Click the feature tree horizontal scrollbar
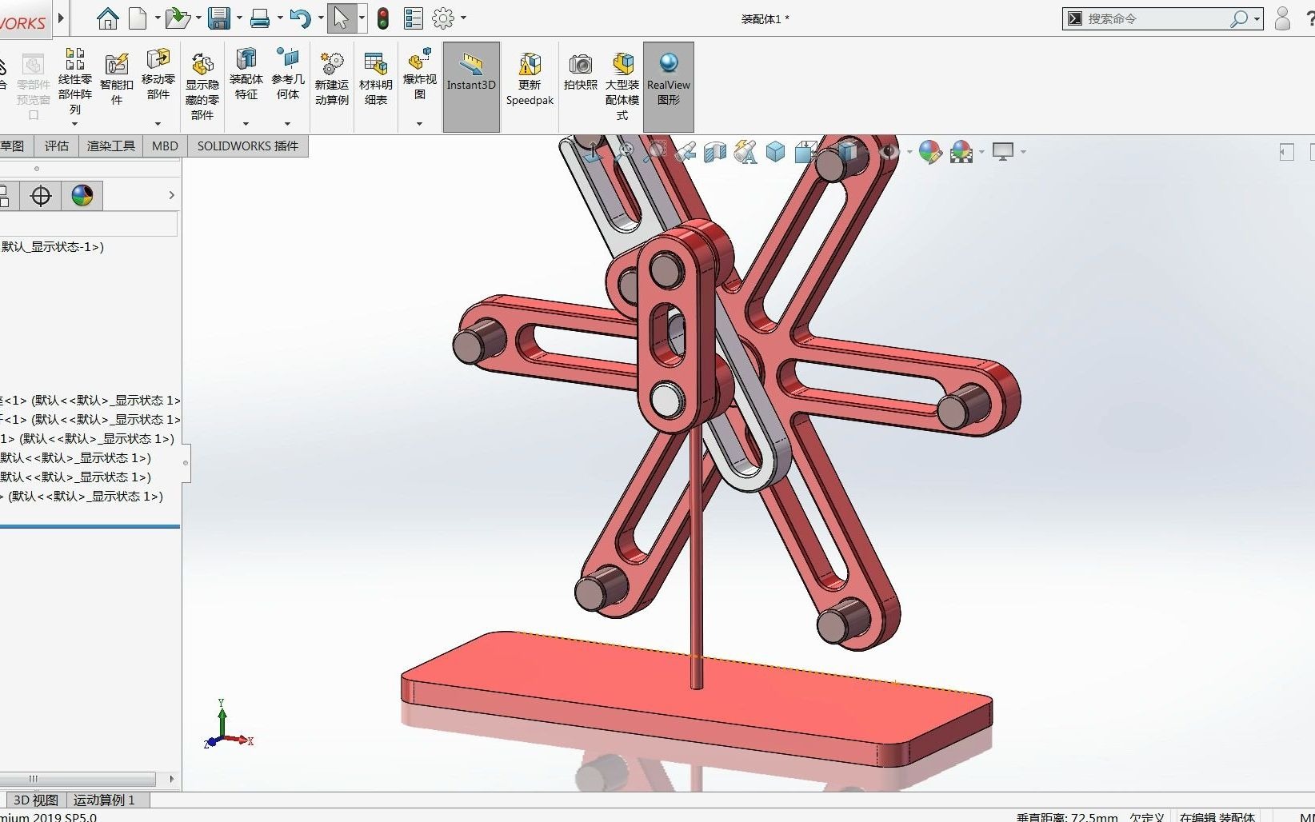The height and width of the screenshot is (822, 1315). point(78,779)
